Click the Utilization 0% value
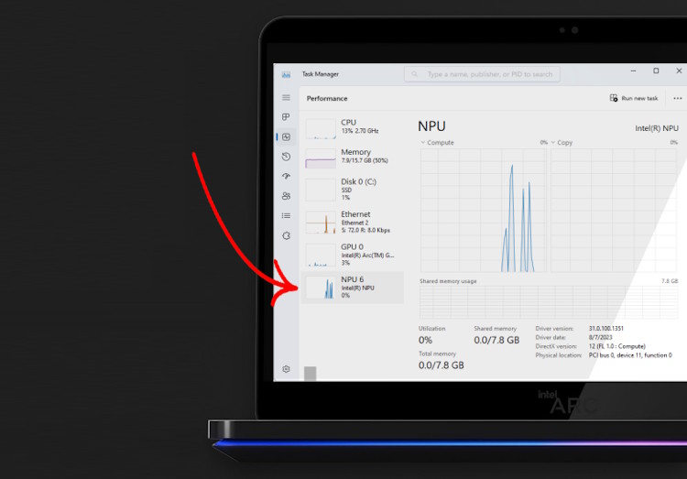Viewport: 687px width, 479px height. (425, 340)
